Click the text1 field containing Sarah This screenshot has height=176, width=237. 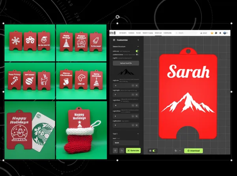(126, 143)
